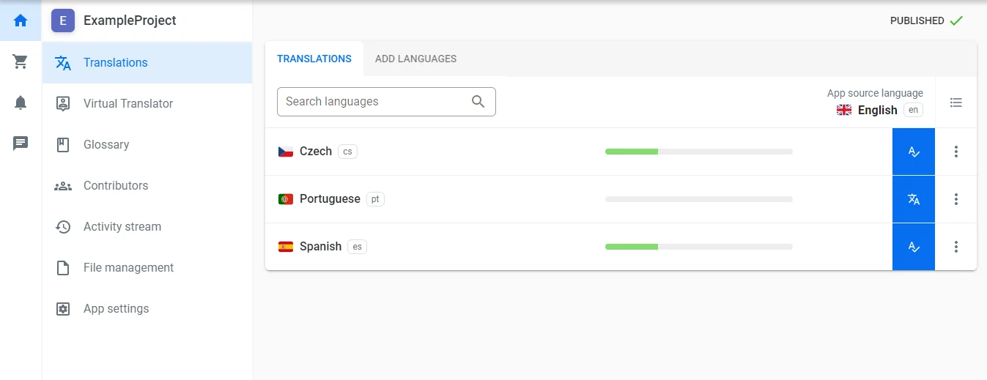This screenshot has height=380, width=987.
Task: Click the PUBLISHED status label
Action: [917, 21]
